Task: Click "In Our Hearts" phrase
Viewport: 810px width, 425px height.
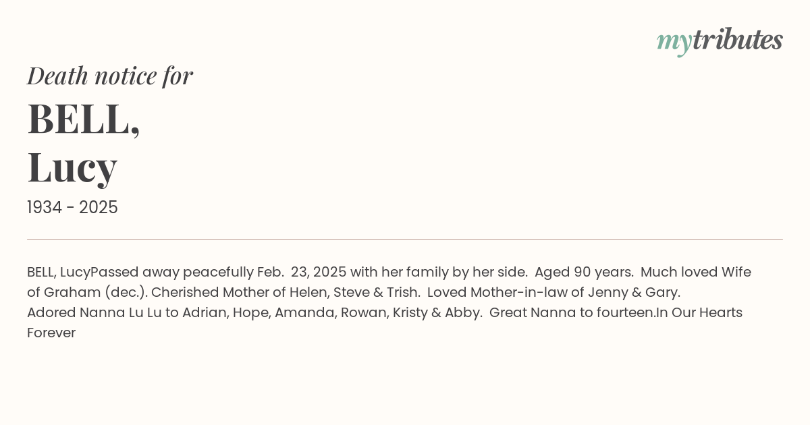Action: click(699, 313)
